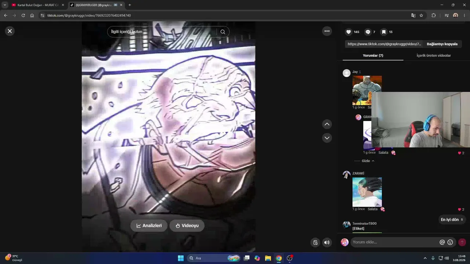Focus the İlgili içeriği bulun search field
The width and height of the screenshot is (470, 264).
(x=162, y=32)
